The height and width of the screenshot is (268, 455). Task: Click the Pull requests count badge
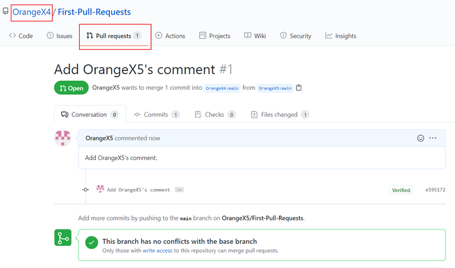click(137, 35)
